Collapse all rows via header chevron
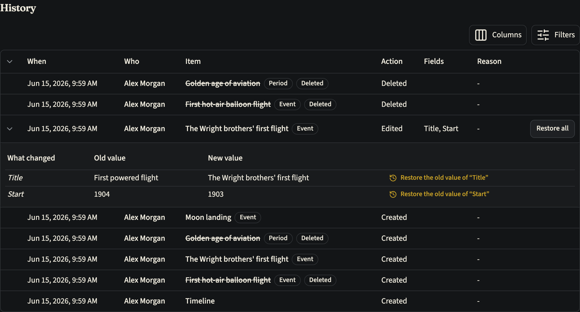This screenshot has height=312, width=580. (10, 62)
